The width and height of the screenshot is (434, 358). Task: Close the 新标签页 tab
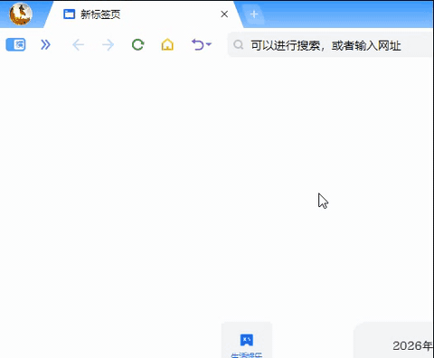pos(224,14)
